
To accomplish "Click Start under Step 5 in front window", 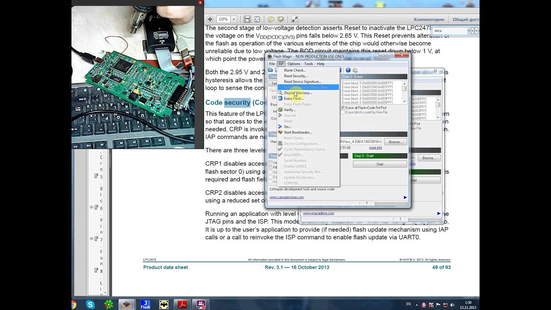I will [x=380, y=164].
